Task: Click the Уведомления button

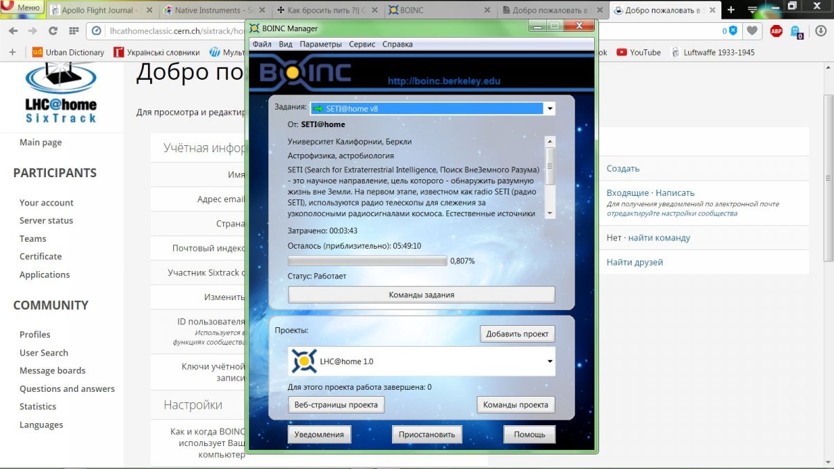Action: coord(318,434)
